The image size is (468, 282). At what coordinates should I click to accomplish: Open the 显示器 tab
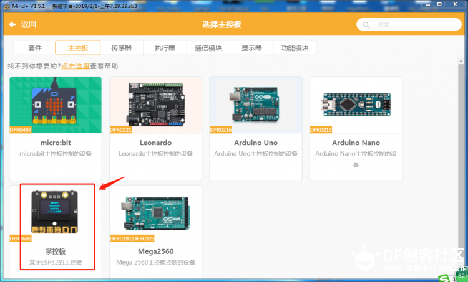pyautogui.click(x=251, y=48)
